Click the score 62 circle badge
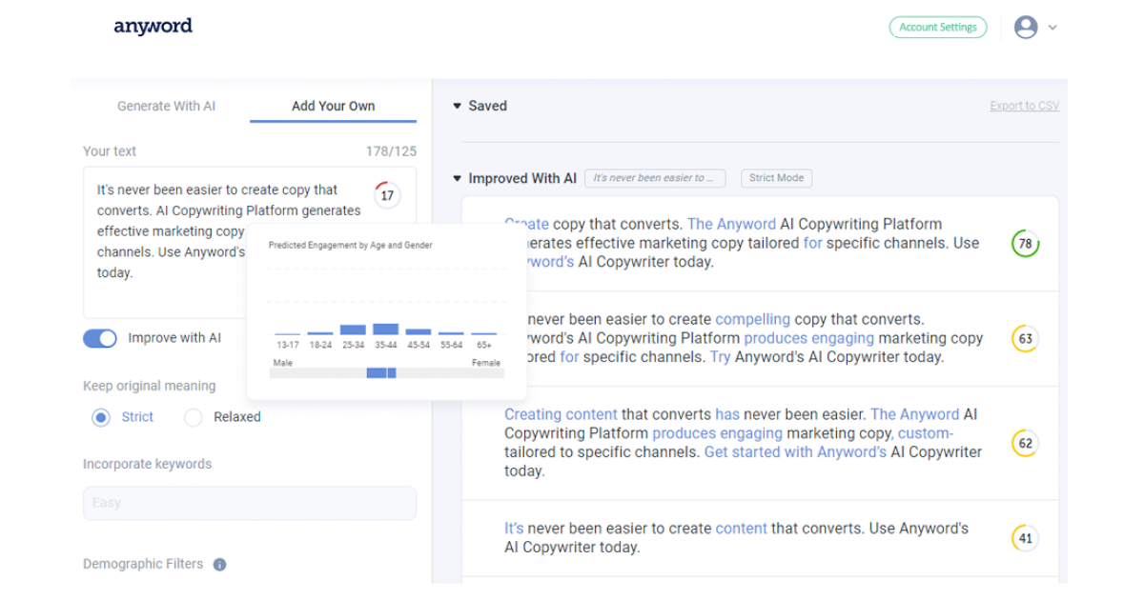 tap(1025, 444)
